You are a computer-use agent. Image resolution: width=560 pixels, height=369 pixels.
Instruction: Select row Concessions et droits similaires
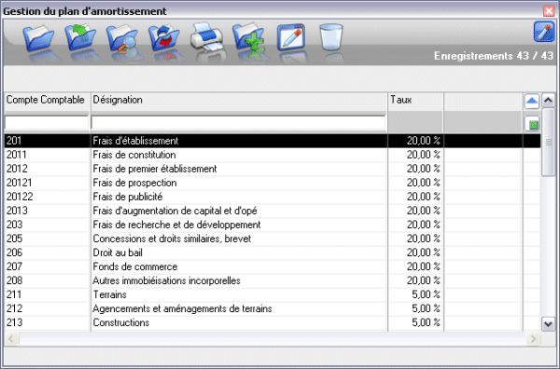tap(273, 239)
